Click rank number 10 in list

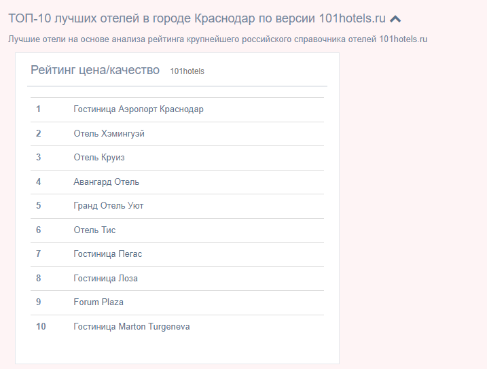pyautogui.click(x=41, y=326)
